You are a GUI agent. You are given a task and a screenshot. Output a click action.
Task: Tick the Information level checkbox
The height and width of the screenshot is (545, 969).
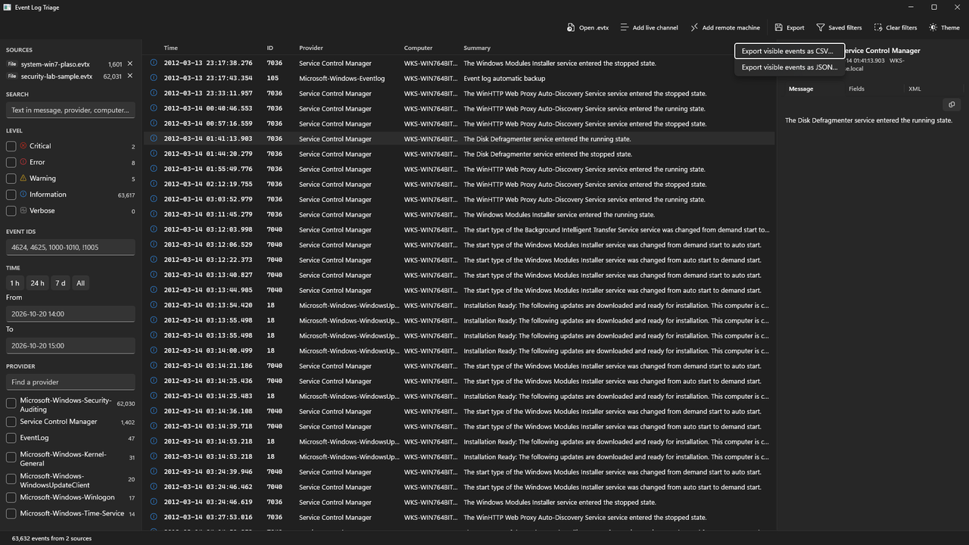click(x=11, y=195)
